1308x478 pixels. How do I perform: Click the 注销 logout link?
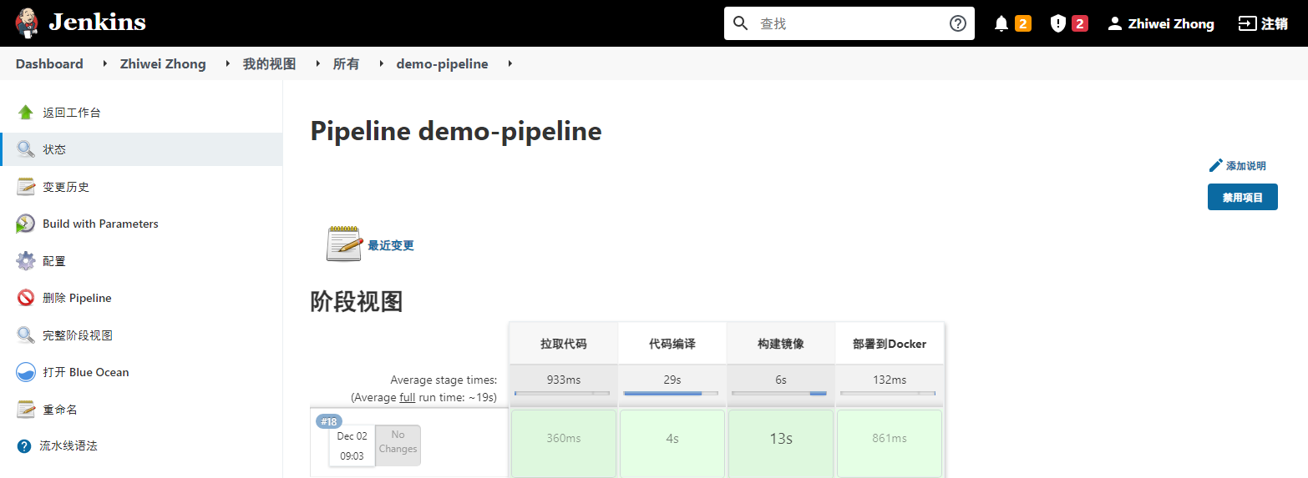(1275, 23)
